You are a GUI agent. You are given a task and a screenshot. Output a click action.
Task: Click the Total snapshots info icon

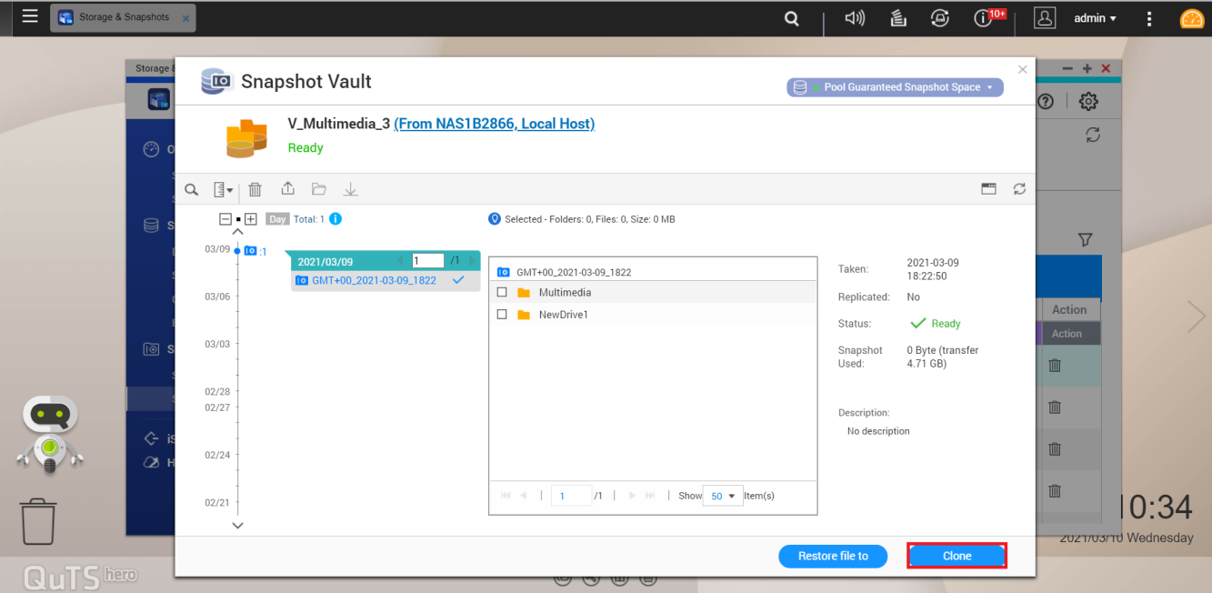click(x=336, y=219)
